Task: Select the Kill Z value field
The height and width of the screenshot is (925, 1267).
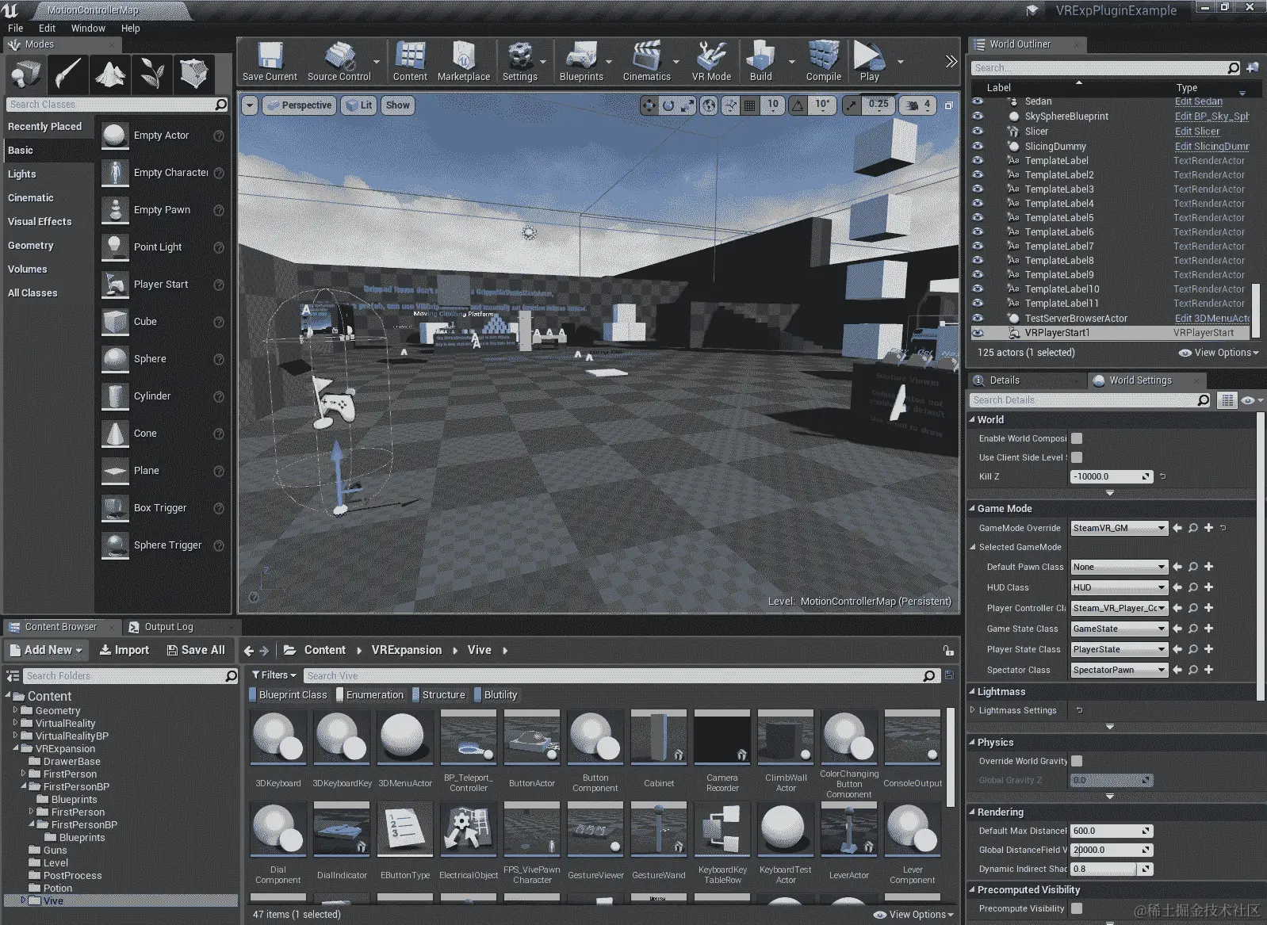Action: click(1112, 476)
